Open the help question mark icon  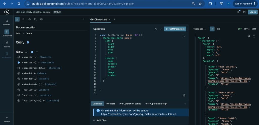tap(244, 12)
